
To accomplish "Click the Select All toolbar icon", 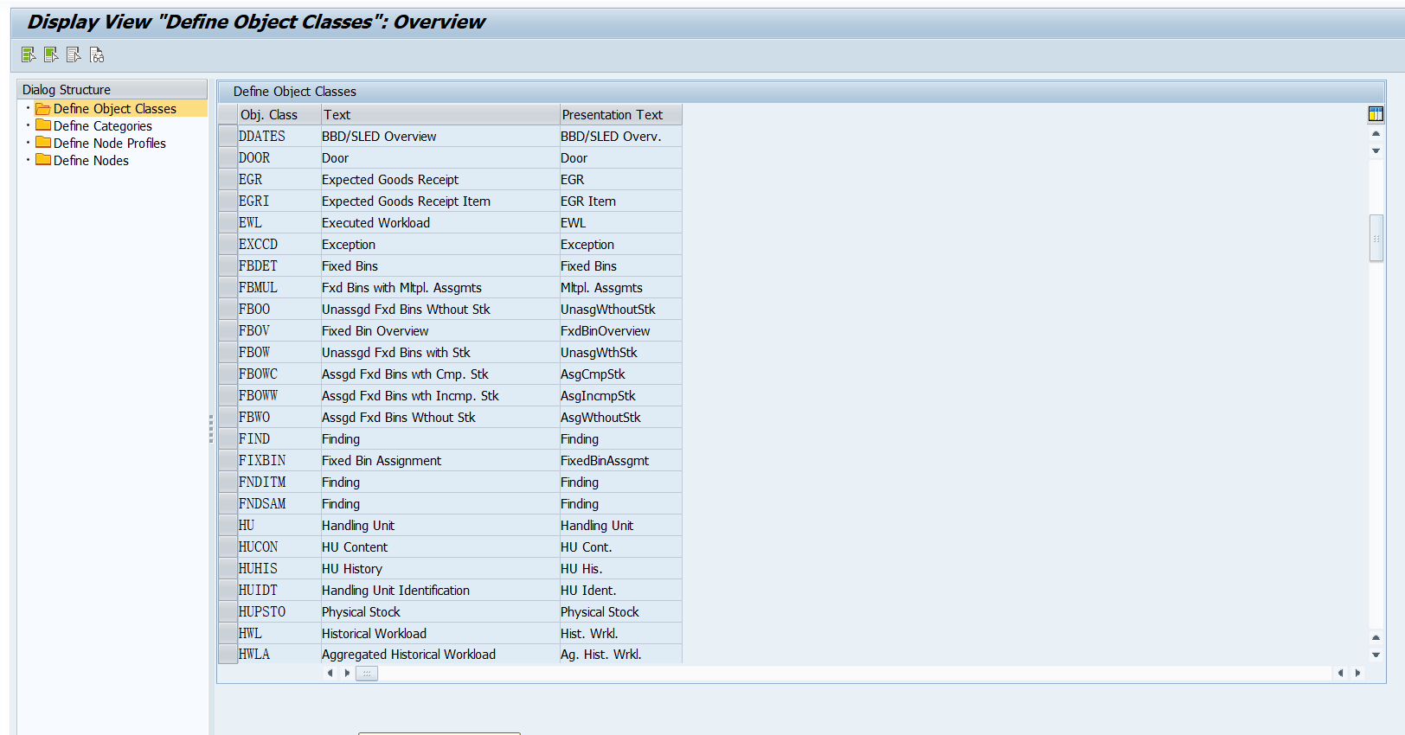I will pos(29,55).
